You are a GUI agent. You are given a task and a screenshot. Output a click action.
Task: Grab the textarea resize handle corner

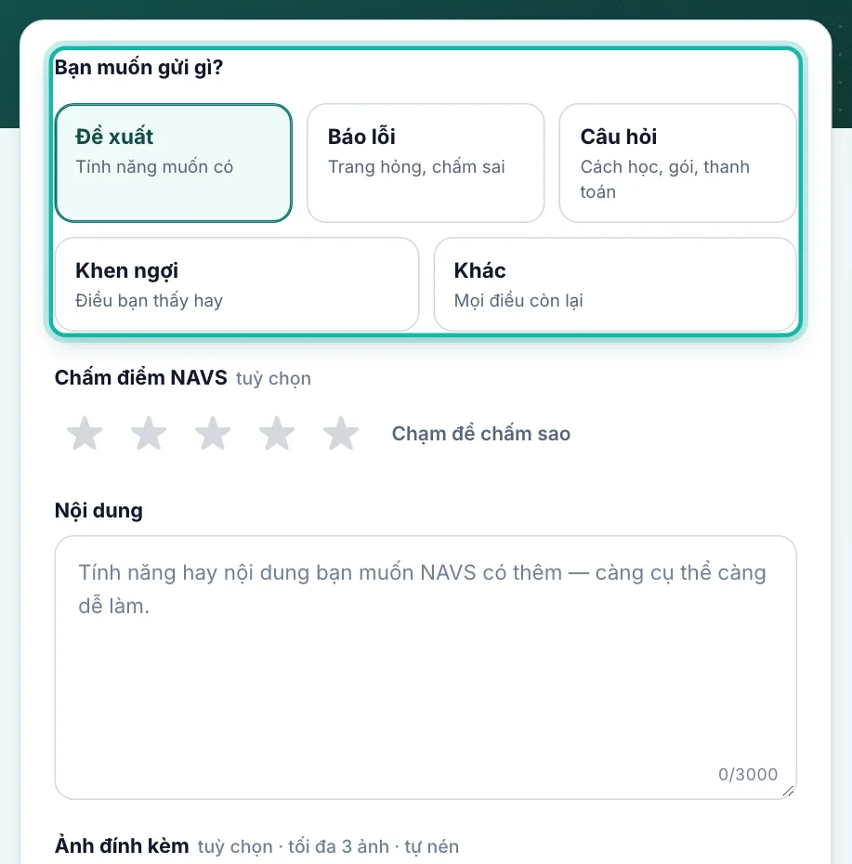789,792
